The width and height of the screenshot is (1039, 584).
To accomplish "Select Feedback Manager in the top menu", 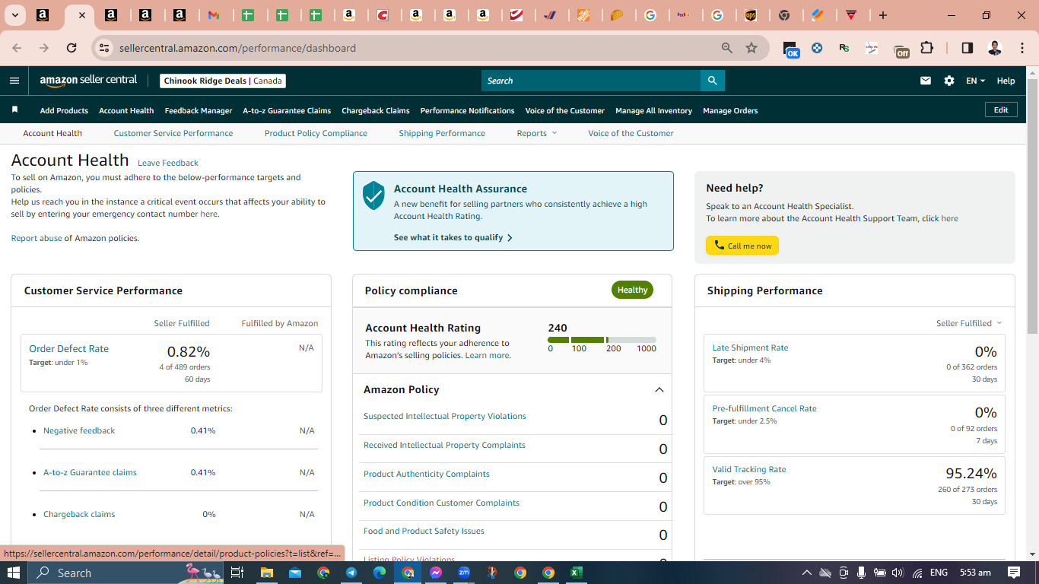I will click(x=199, y=110).
